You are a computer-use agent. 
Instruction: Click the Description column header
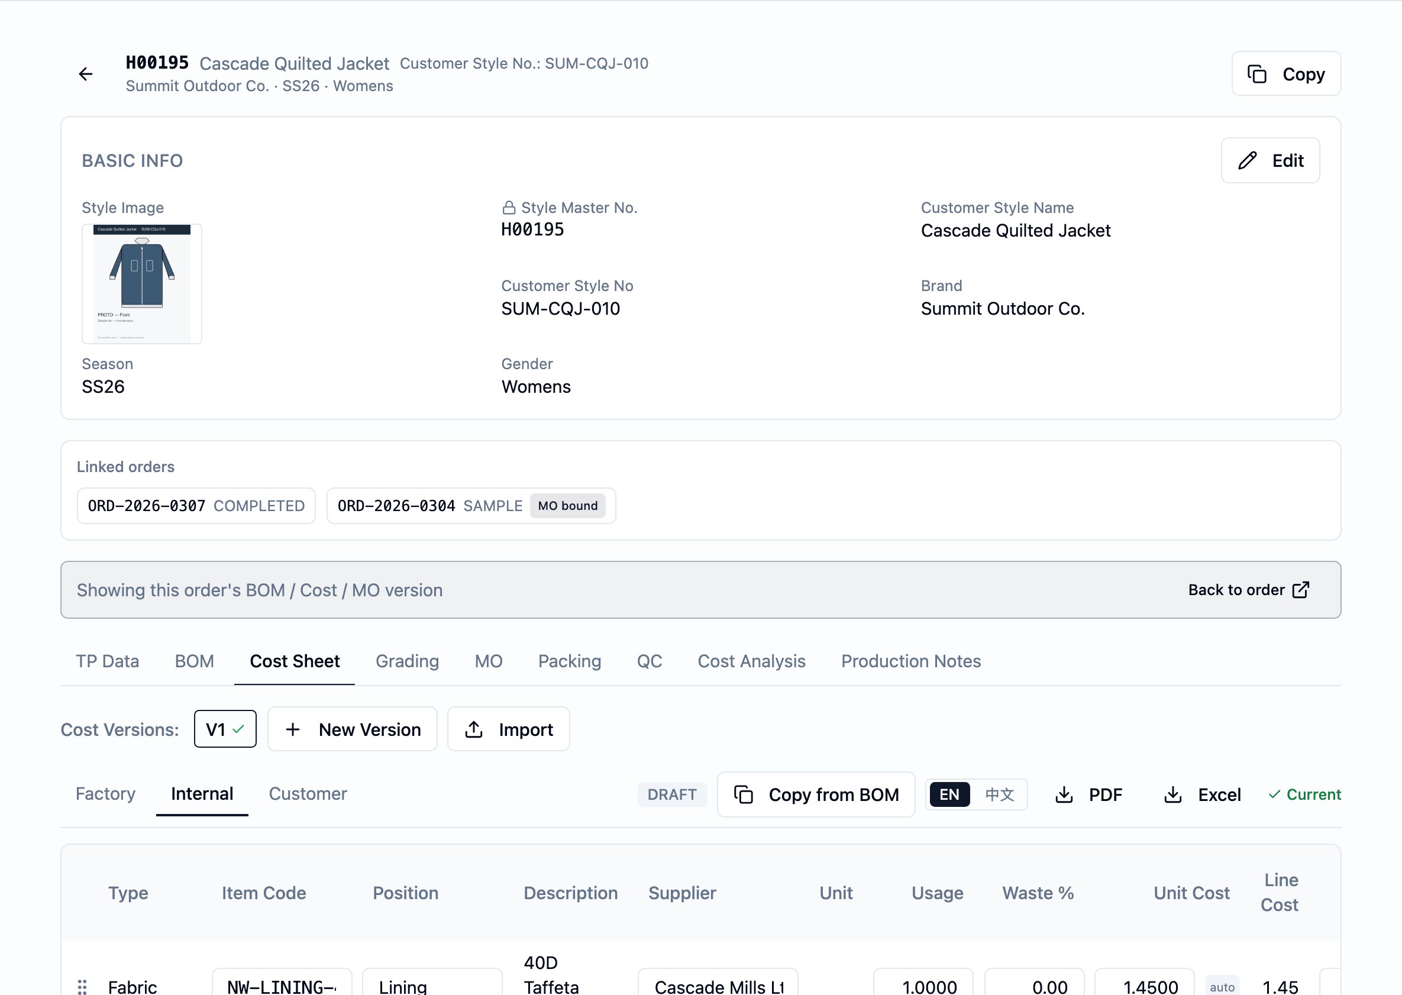tap(570, 893)
